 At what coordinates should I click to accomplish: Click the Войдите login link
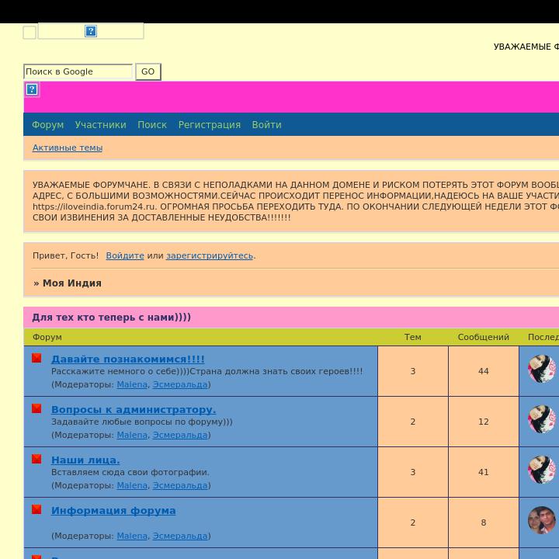point(125,255)
